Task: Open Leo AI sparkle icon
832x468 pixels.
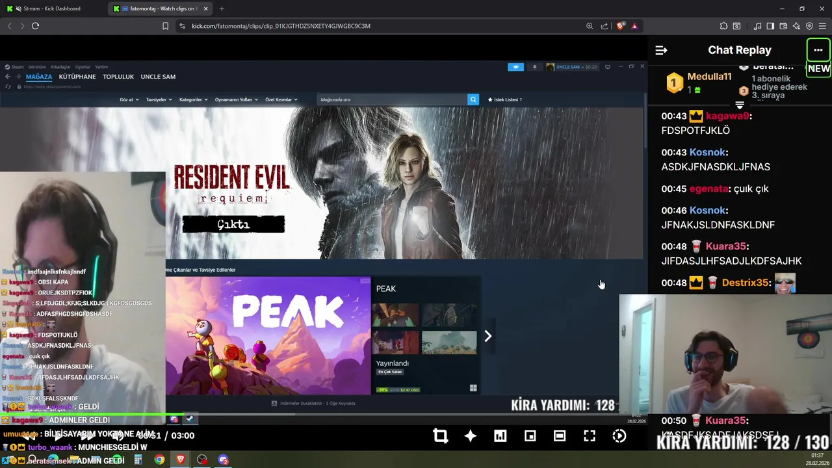Action: tap(796, 26)
